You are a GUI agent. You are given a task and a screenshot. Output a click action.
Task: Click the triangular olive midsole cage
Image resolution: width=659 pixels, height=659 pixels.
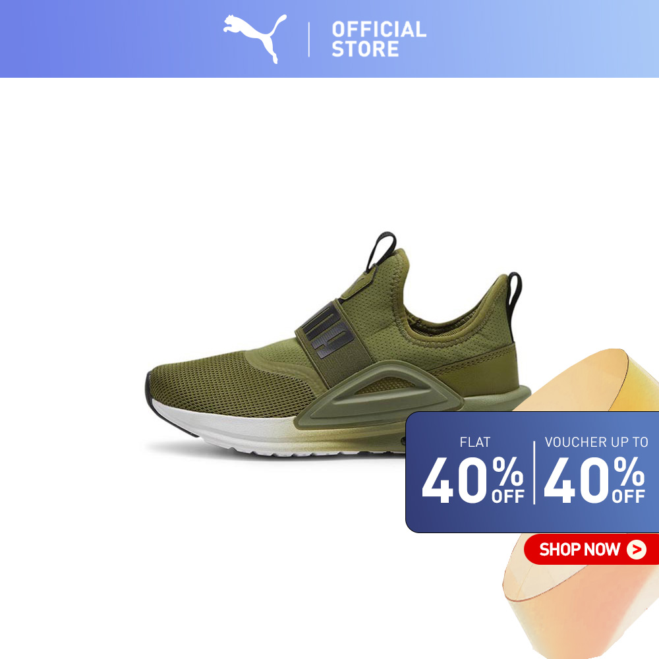tap(384, 394)
